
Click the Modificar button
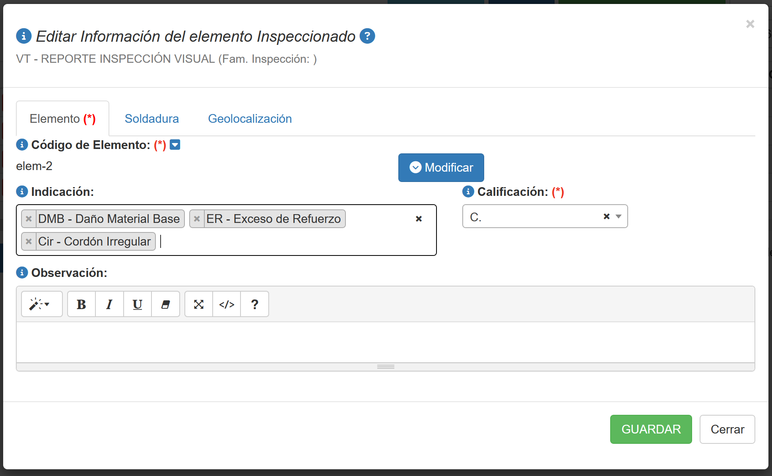(441, 168)
